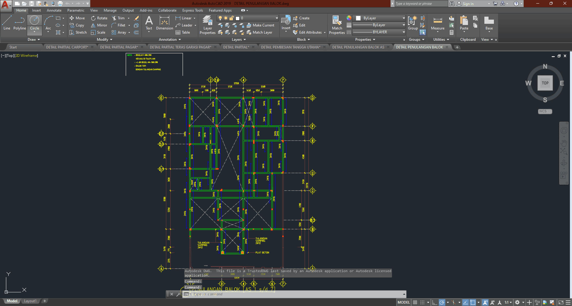Image resolution: width=572 pixels, height=306 pixels.
Task: Switch to the Annotate ribbon tab
Action: tap(54, 10)
